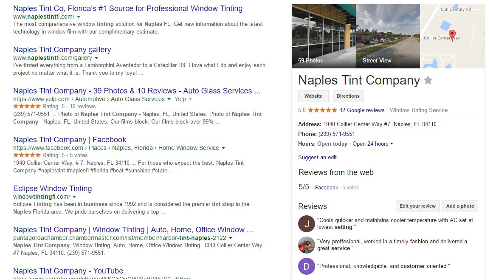Viewport: 496px width, 279px height.
Task: Open the Eclipse Window Tinting result
Action: point(52,189)
